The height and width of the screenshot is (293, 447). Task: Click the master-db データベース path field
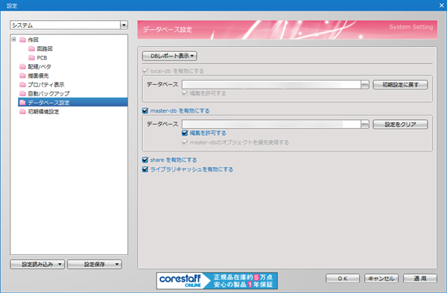click(271, 124)
